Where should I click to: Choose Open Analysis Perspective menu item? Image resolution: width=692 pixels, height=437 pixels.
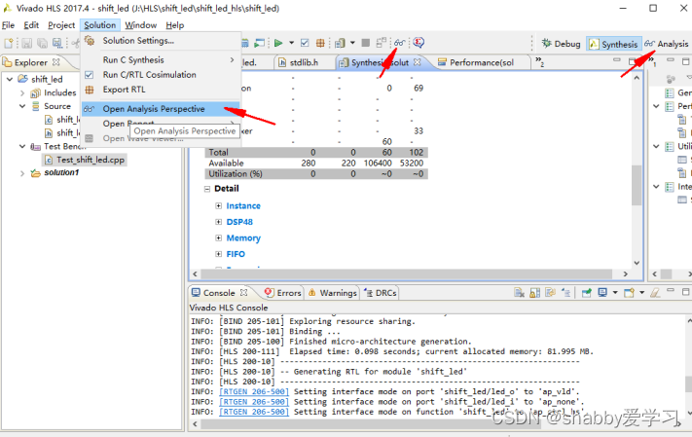point(161,109)
